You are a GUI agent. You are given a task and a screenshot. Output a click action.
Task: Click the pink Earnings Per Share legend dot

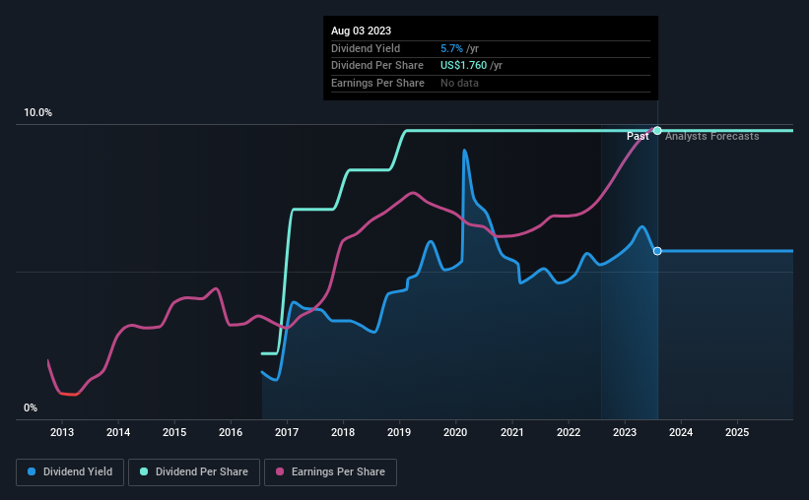point(280,471)
